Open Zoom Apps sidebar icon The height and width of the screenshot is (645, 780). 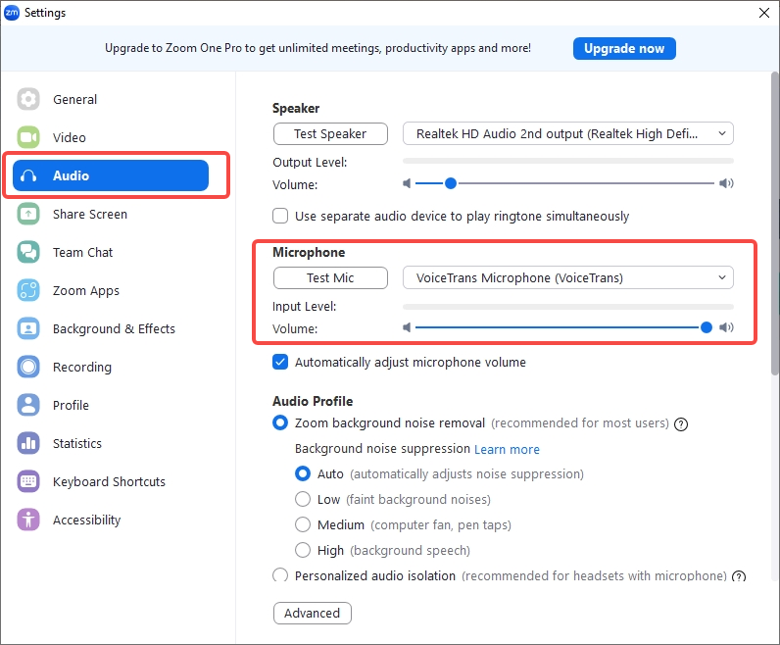click(28, 290)
